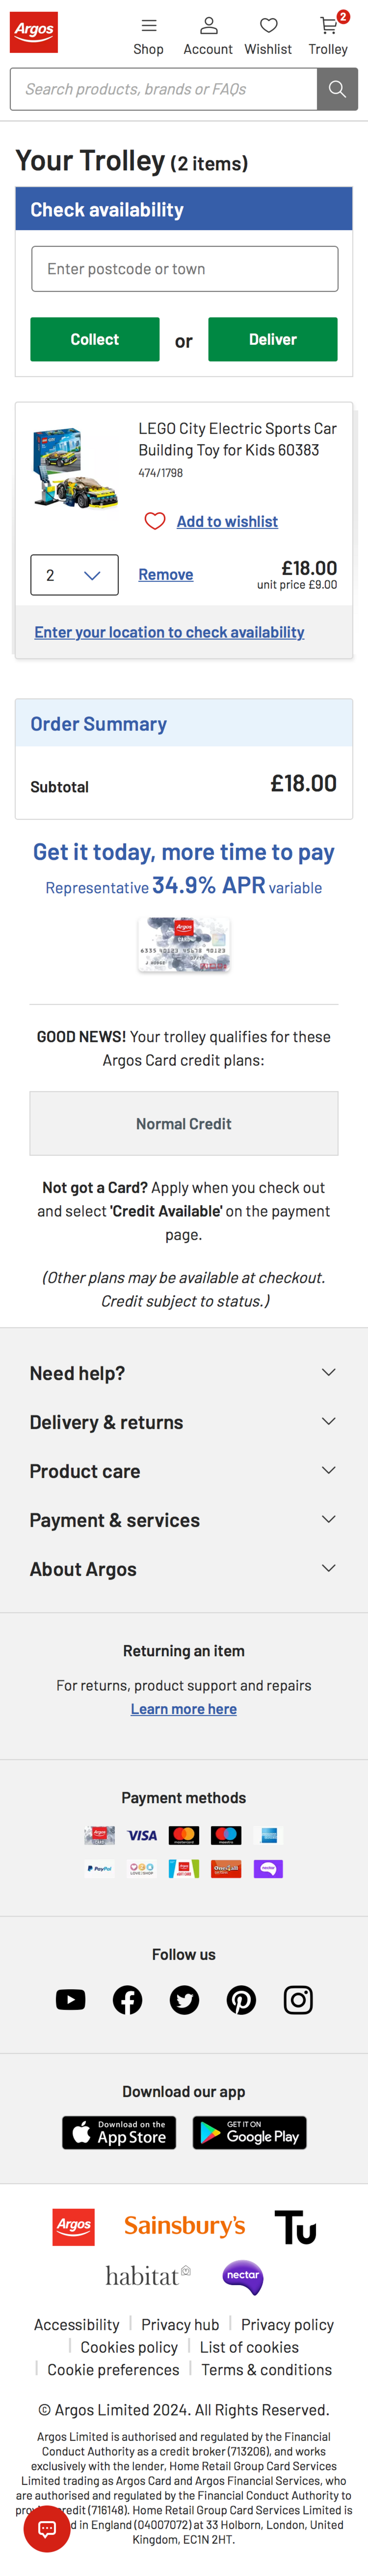Open the quantity dropdown showing 2
Screen dimensions: 368x2576
pyautogui.click(x=74, y=575)
